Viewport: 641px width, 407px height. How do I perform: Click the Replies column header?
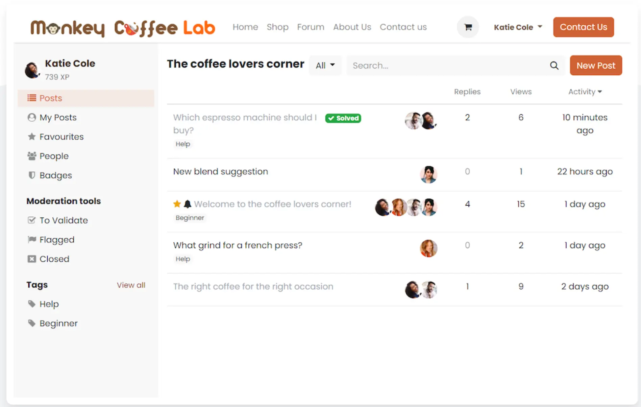[x=467, y=92]
